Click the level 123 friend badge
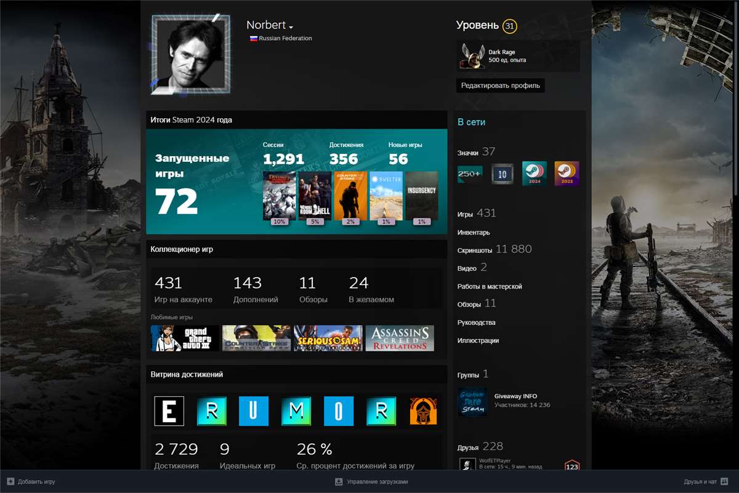This screenshot has width=739, height=493. pyautogui.click(x=571, y=466)
